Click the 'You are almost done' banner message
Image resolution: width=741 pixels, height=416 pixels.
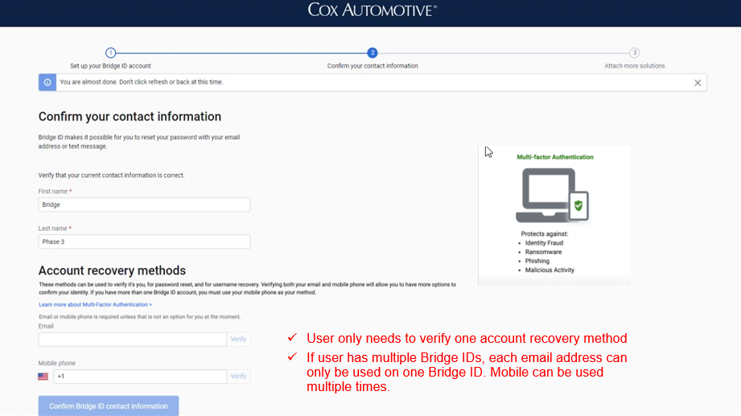[x=142, y=82]
